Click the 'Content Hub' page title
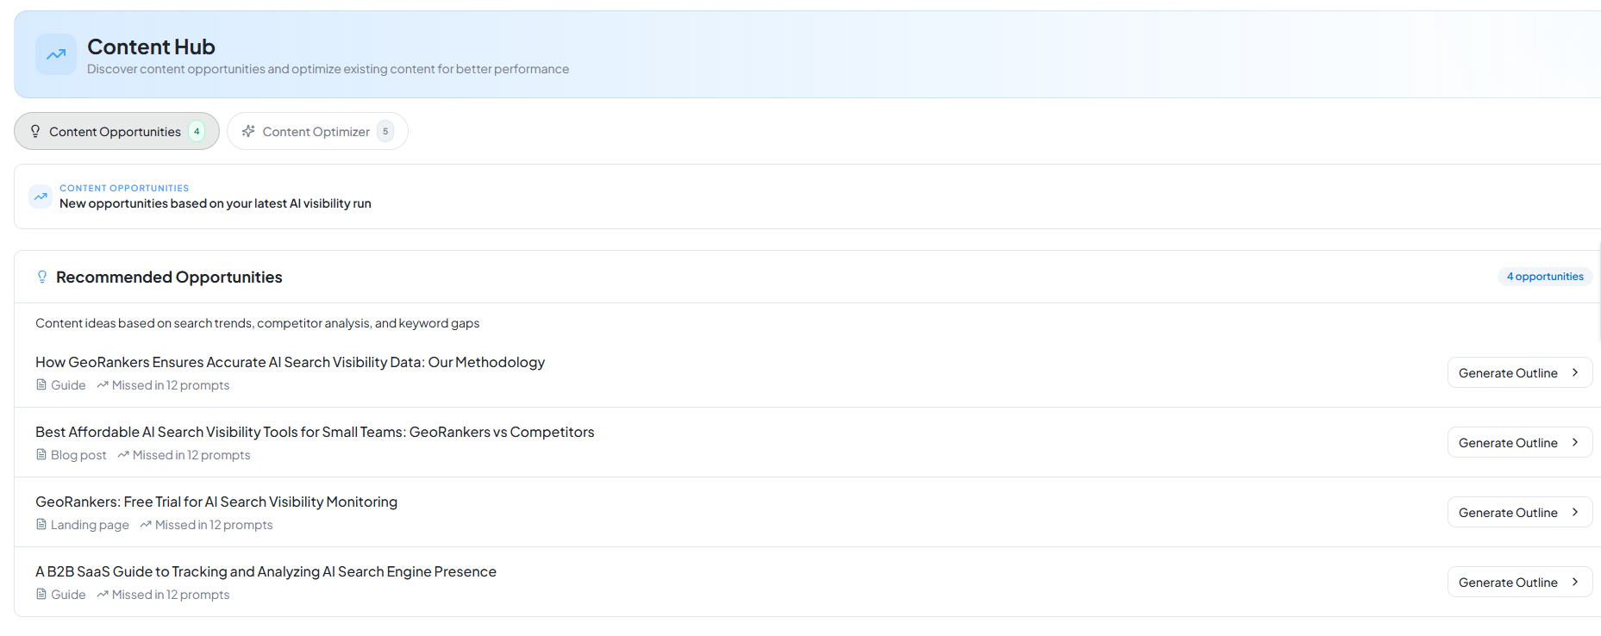1601x636 pixels. (151, 47)
